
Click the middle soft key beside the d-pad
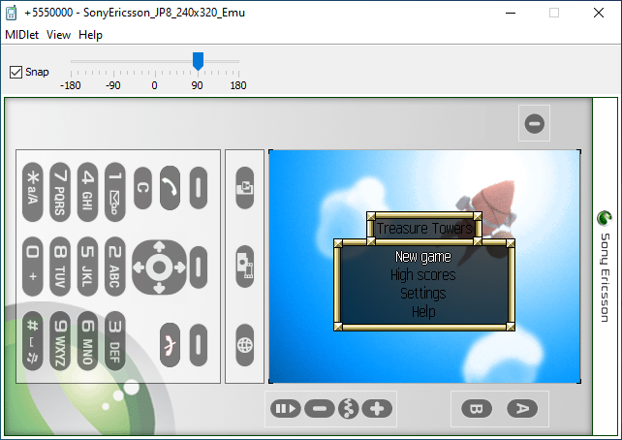point(199,267)
